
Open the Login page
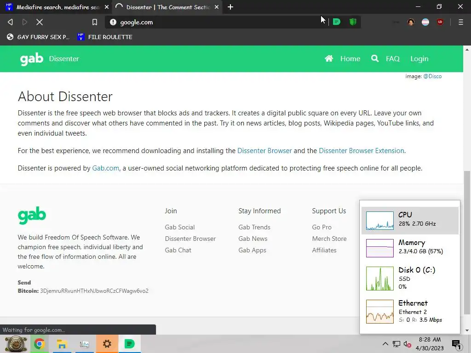[x=419, y=58]
